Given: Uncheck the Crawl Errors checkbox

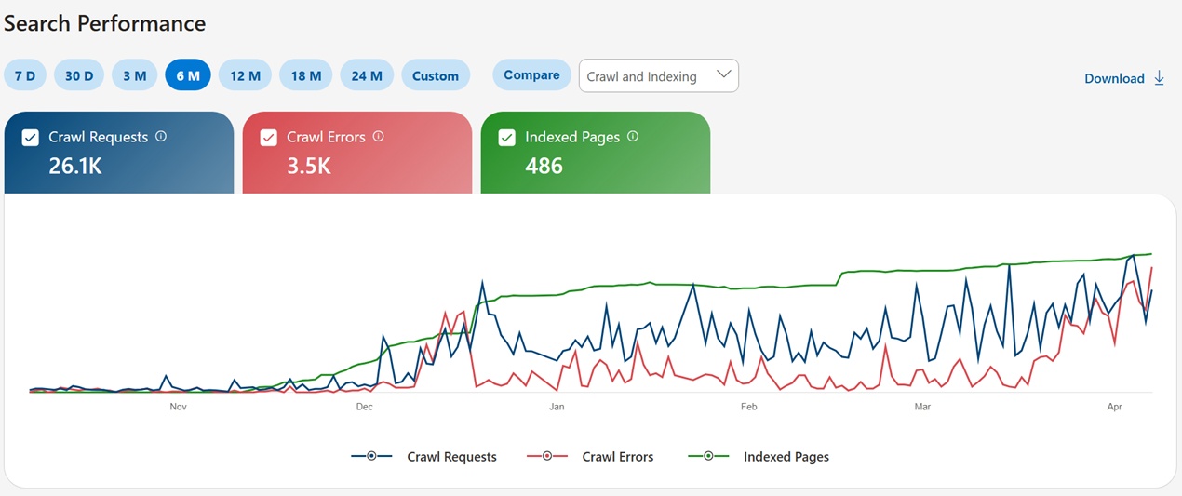Looking at the screenshot, I should (x=269, y=138).
